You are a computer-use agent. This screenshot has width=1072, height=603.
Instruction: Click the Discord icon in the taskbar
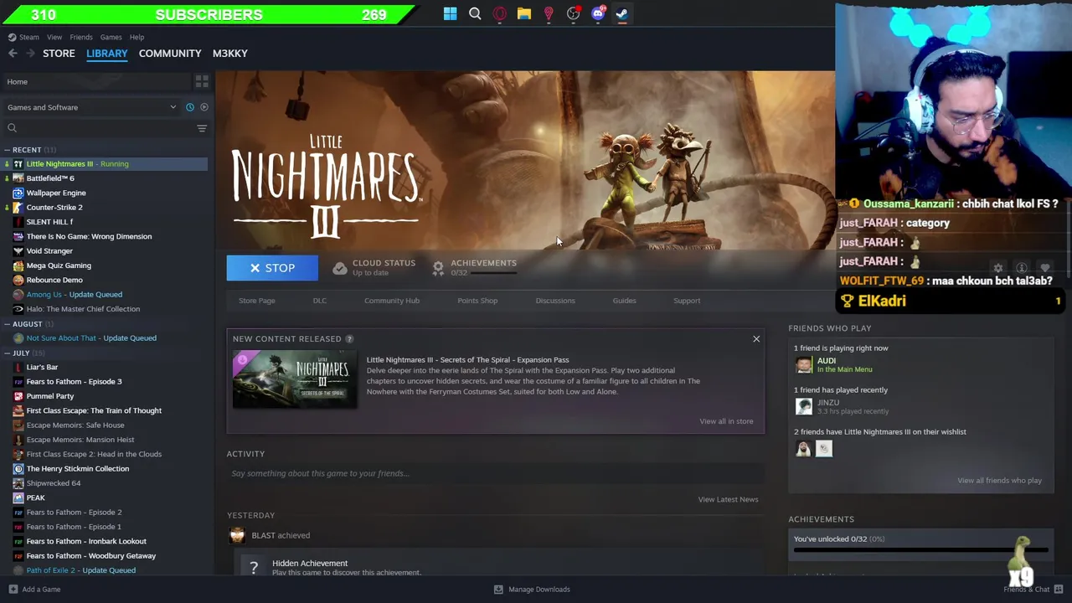click(598, 13)
